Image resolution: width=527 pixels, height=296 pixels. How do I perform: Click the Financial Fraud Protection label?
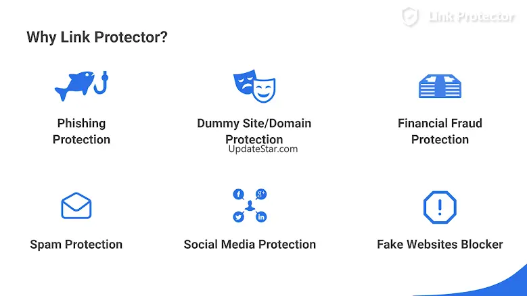coord(440,131)
